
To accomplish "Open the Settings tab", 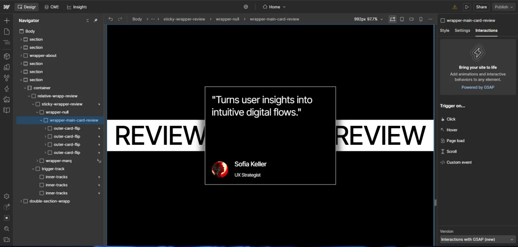I will [x=462, y=31].
